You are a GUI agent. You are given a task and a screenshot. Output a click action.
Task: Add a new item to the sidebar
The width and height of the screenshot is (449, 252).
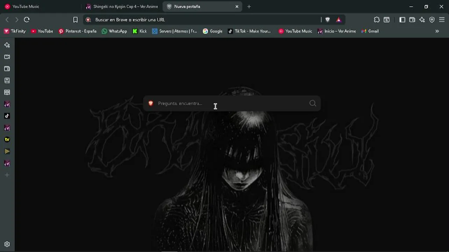(7, 175)
